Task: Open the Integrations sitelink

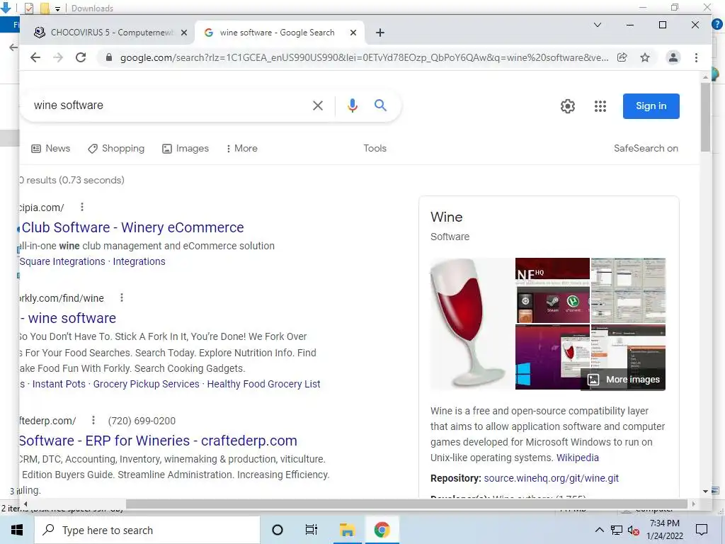Action: 139,261
